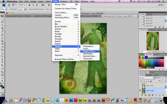This screenshot has height=104, width=167.
Task: Choose Convert for Smart Filters
Action: (x=66, y=9)
